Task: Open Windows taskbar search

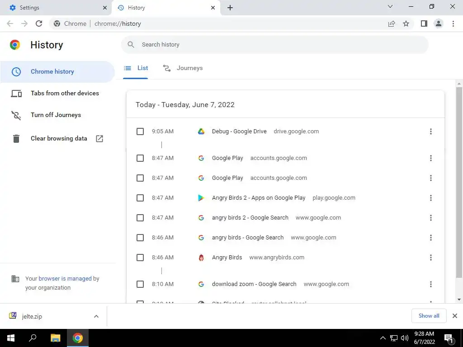Action: tap(33, 338)
